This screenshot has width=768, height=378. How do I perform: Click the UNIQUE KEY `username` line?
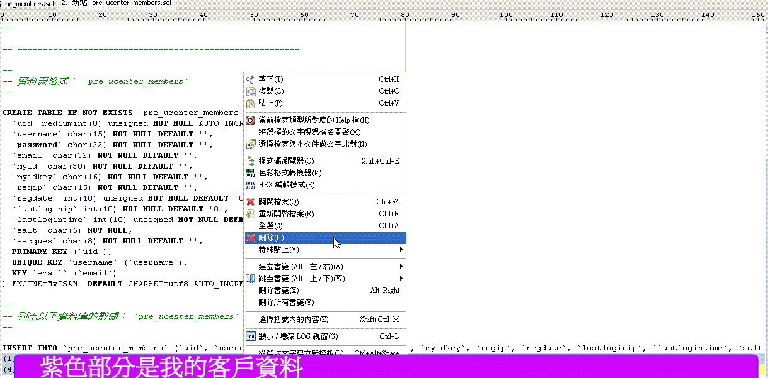coord(101,262)
